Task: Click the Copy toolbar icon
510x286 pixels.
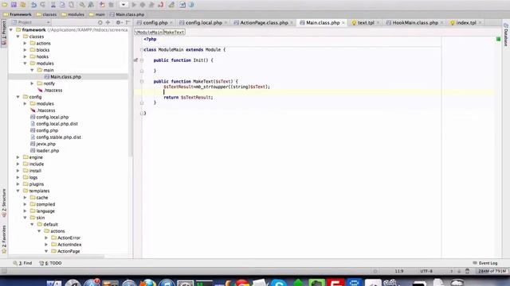Action: (62, 5)
